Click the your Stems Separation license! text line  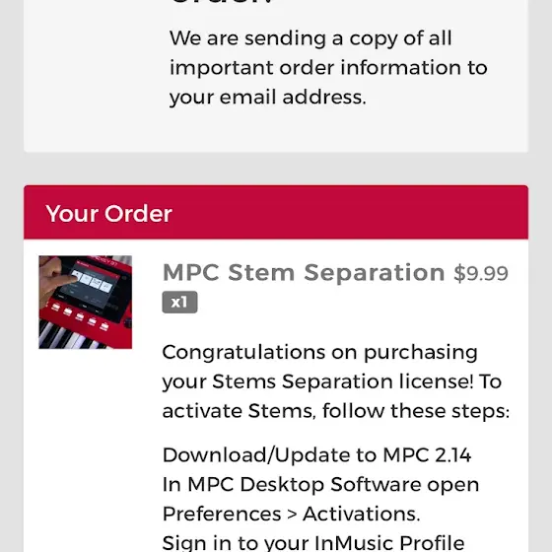[x=332, y=382]
